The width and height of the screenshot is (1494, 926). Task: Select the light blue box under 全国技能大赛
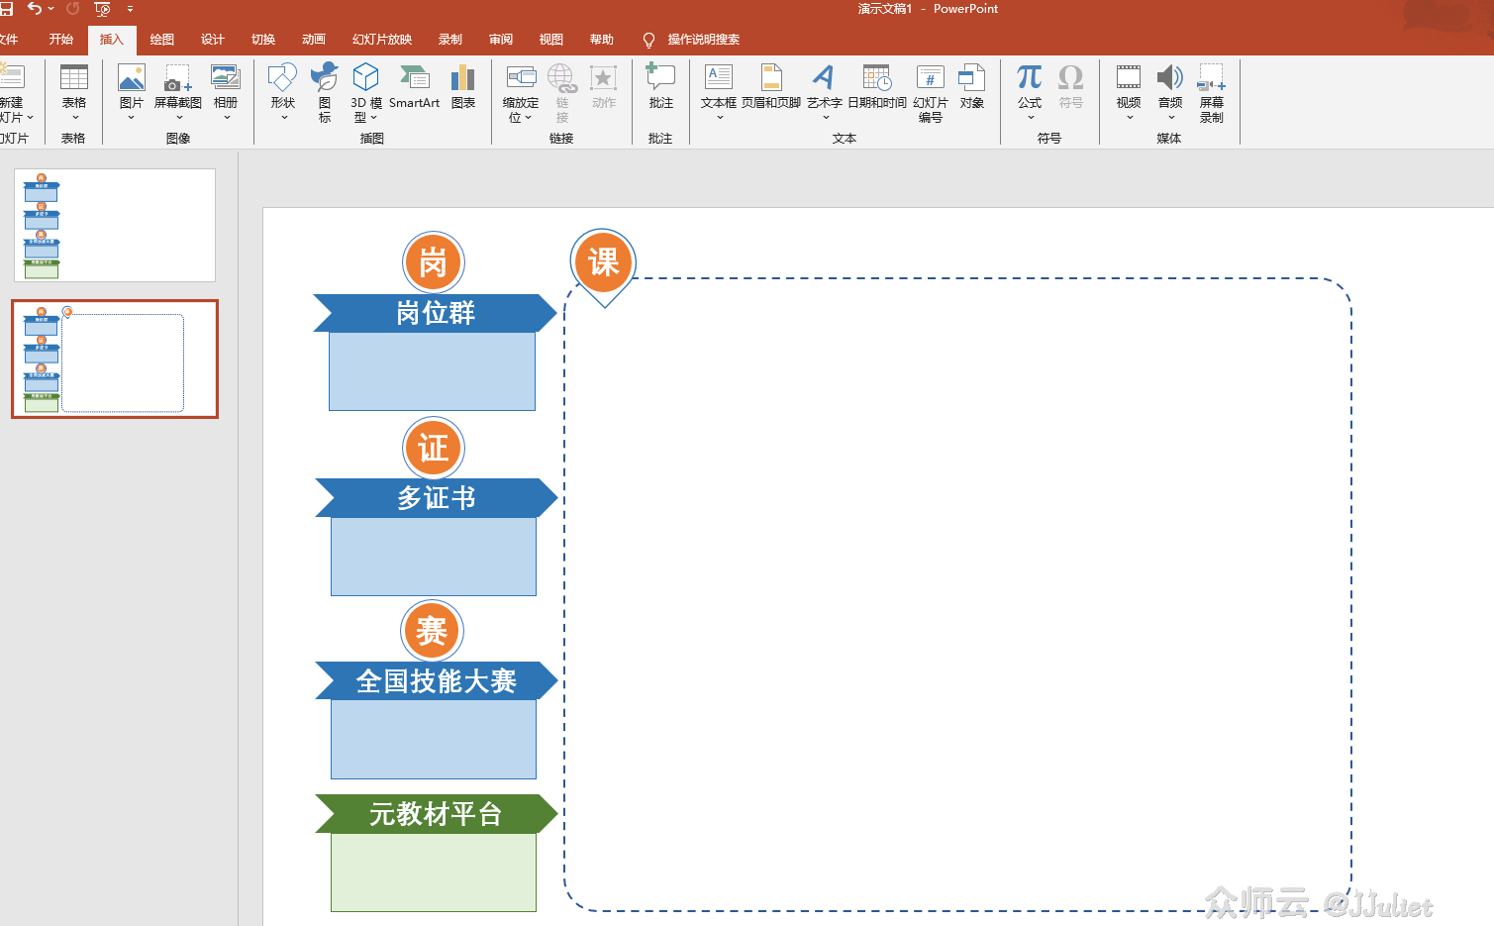click(434, 740)
